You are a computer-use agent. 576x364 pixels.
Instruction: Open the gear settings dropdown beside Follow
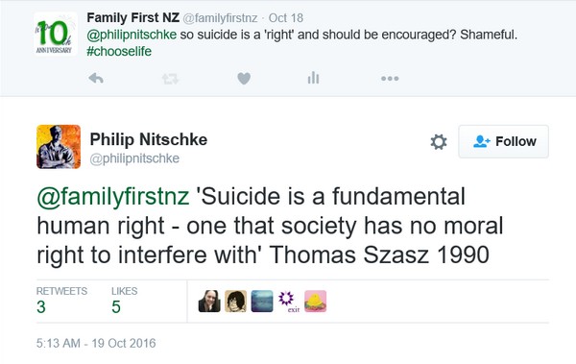(439, 142)
